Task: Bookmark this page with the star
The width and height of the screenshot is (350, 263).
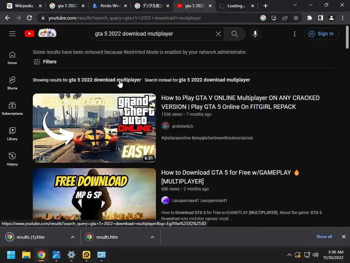Action: point(296,18)
